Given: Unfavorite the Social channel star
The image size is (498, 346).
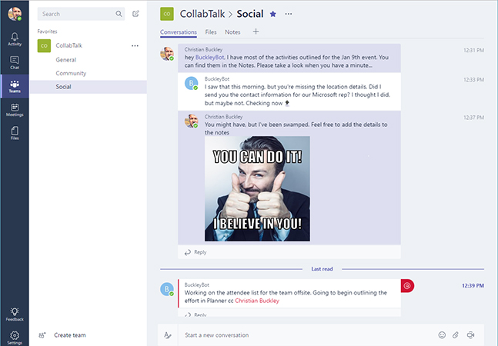Looking at the screenshot, I should [x=272, y=14].
